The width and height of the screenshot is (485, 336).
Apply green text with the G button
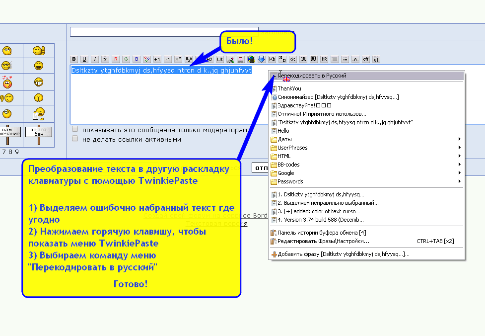(x=126, y=59)
